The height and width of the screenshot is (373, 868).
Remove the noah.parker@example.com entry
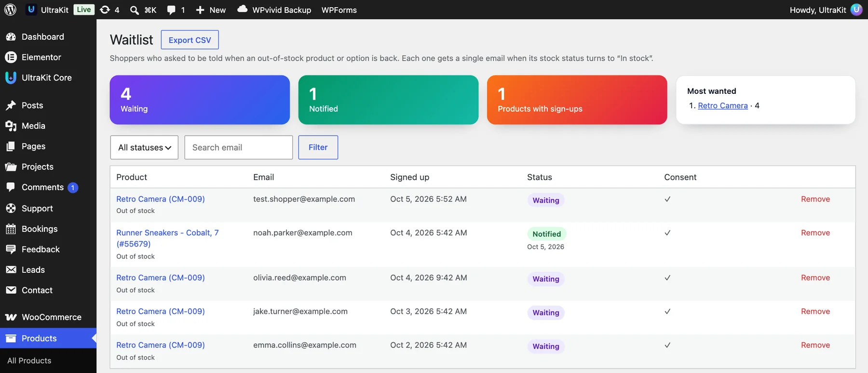click(815, 233)
